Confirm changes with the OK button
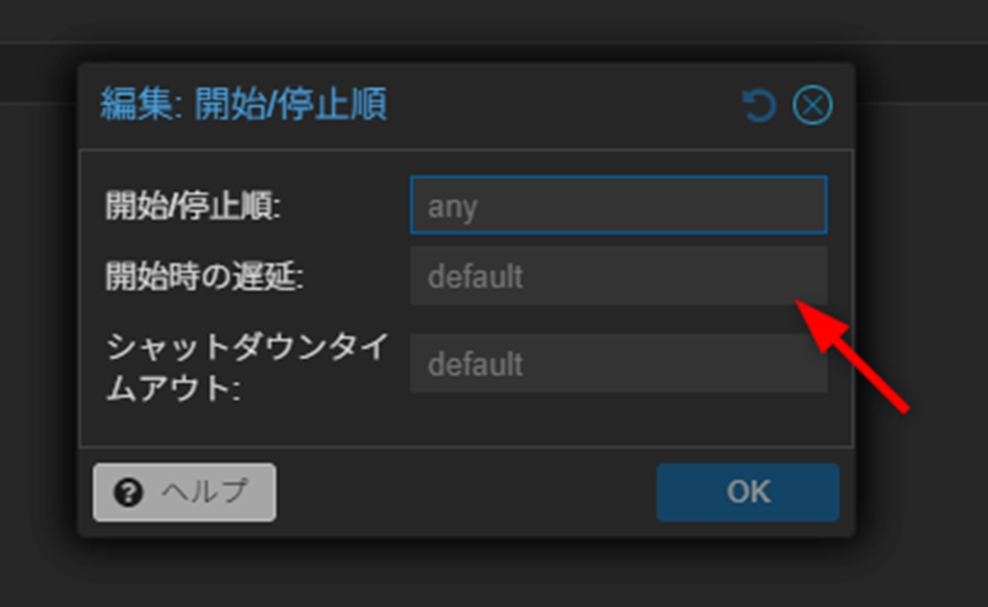The height and width of the screenshot is (607, 988). pos(748,493)
